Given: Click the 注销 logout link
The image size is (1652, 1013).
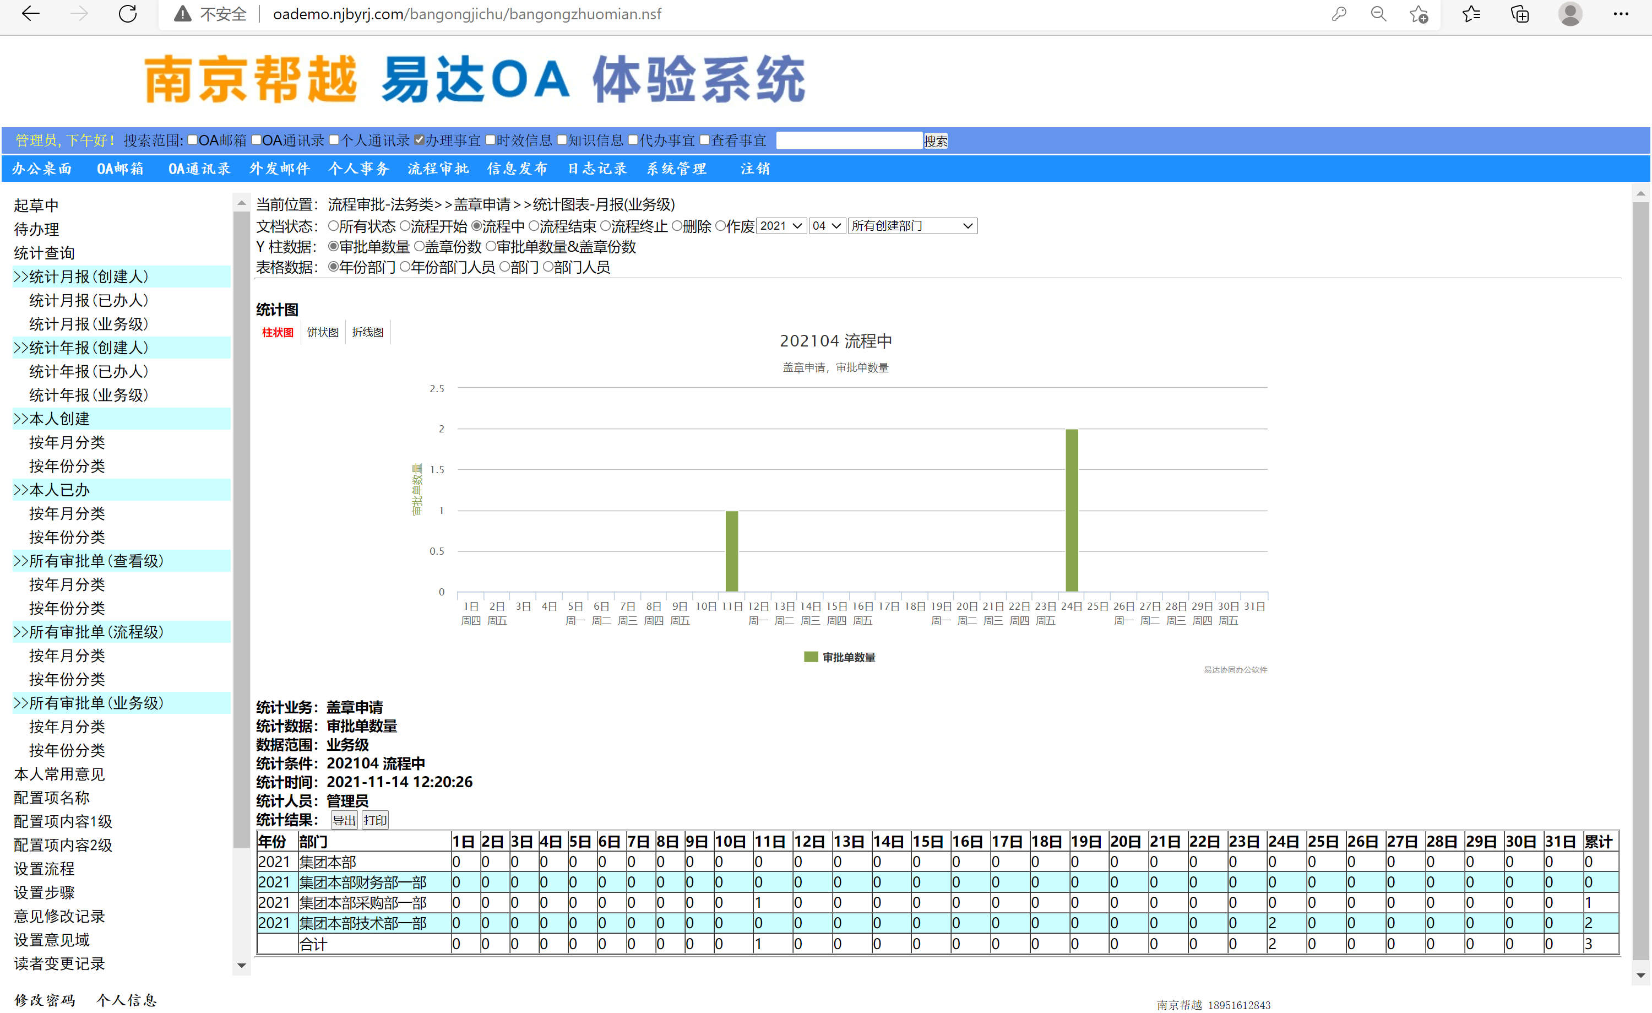Looking at the screenshot, I should [x=755, y=169].
